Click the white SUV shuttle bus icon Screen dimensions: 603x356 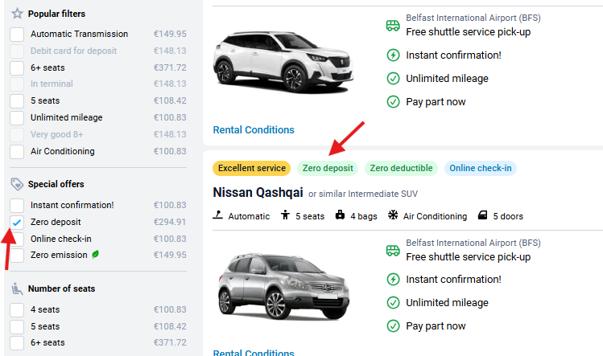(393, 26)
